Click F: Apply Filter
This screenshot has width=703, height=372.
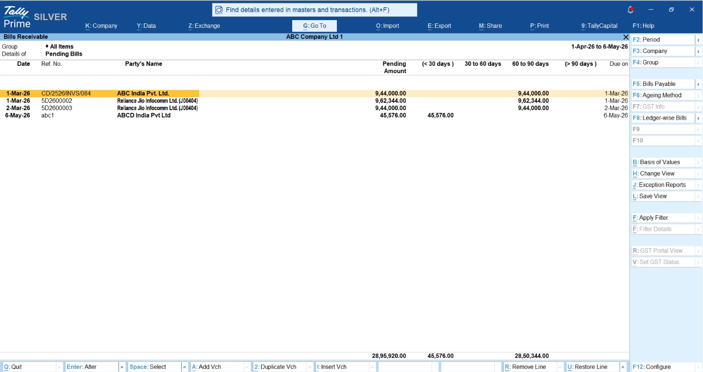[663, 218]
